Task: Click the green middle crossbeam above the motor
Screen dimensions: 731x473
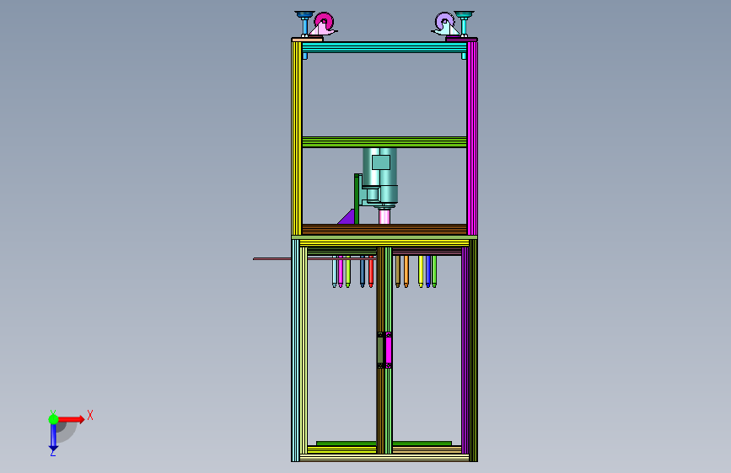Action: coord(384,142)
